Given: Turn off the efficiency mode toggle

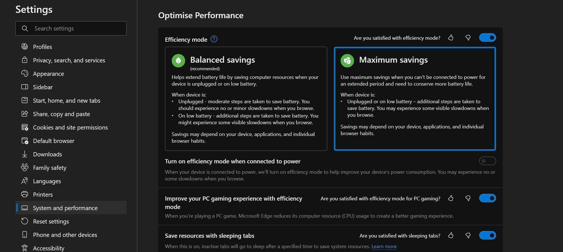Looking at the screenshot, I should [x=487, y=37].
